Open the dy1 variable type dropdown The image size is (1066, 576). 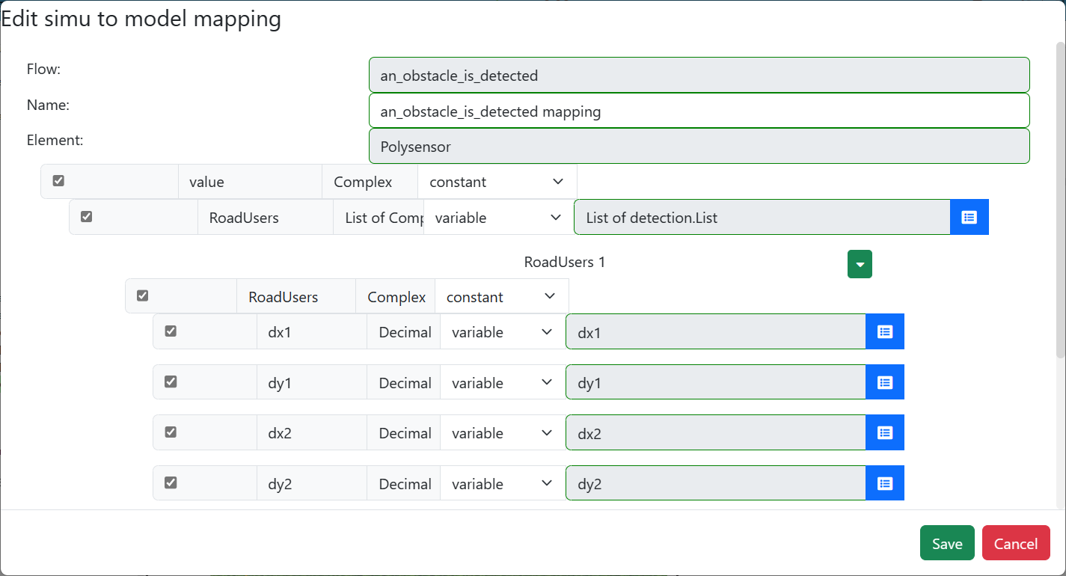[503, 383]
